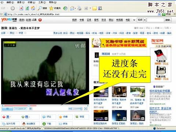176x132 pixels.
Task: Open Favorites (收藏夹) star in toolbar
Action: click(55, 8)
